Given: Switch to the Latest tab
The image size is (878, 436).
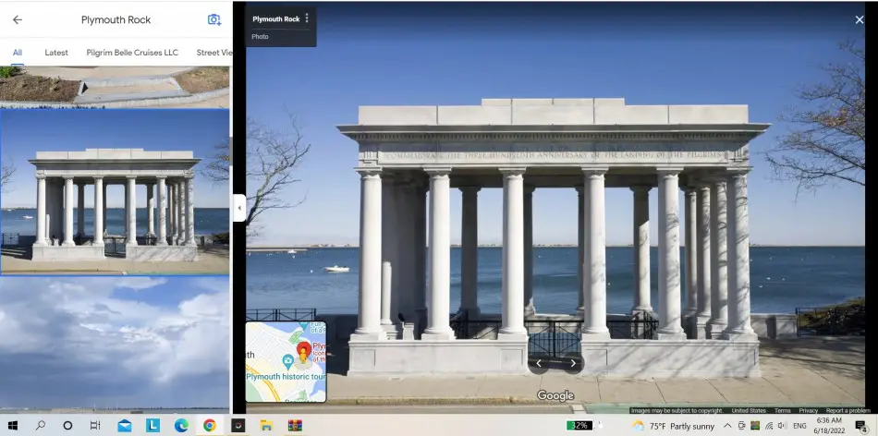Looking at the screenshot, I should 56,53.
